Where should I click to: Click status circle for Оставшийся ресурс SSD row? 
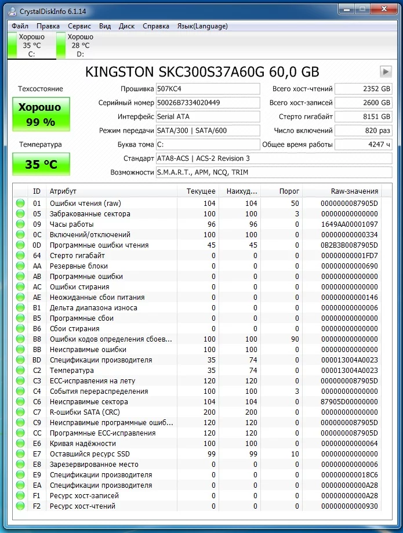(x=20, y=454)
